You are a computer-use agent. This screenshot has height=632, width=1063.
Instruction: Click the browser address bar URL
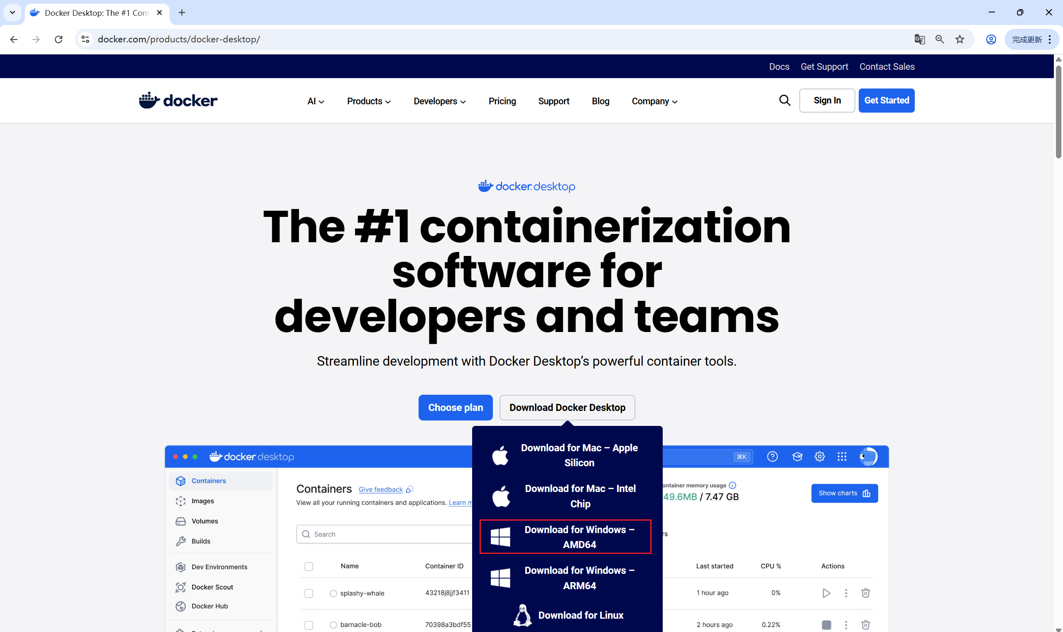[179, 39]
